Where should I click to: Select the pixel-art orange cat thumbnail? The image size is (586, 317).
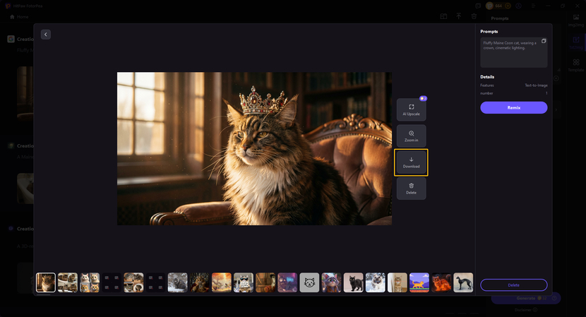pyautogui.click(x=419, y=282)
